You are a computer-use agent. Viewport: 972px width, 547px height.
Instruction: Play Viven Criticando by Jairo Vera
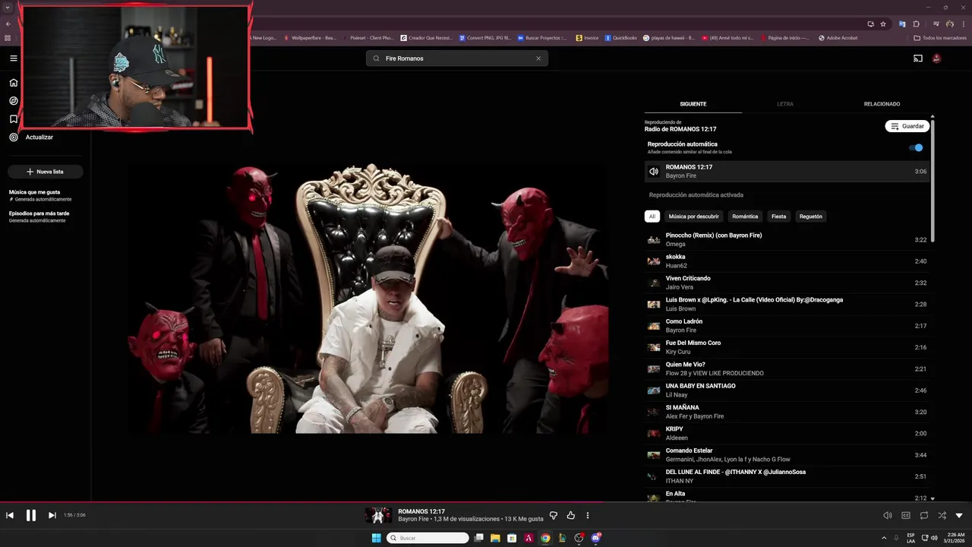(x=787, y=283)
